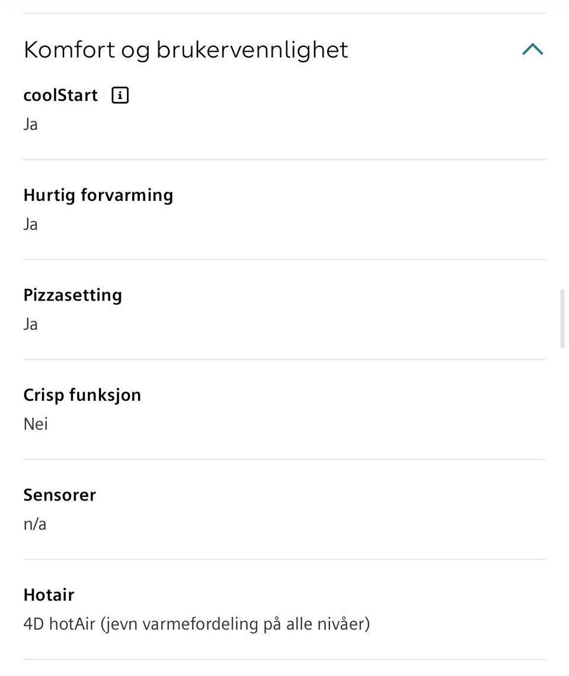Image resolution: width=569 pixels, height=676 pixels.
Task: Select the Sensorer label
Action: (59, 495)
